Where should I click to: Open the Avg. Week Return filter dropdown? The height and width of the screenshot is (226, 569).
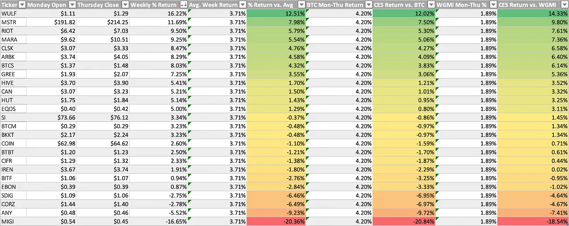(x=242, y=5)
